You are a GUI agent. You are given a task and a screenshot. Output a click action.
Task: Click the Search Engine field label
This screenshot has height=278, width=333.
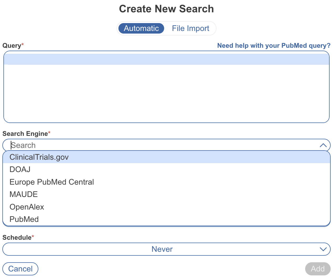click(x=25, y=134)
